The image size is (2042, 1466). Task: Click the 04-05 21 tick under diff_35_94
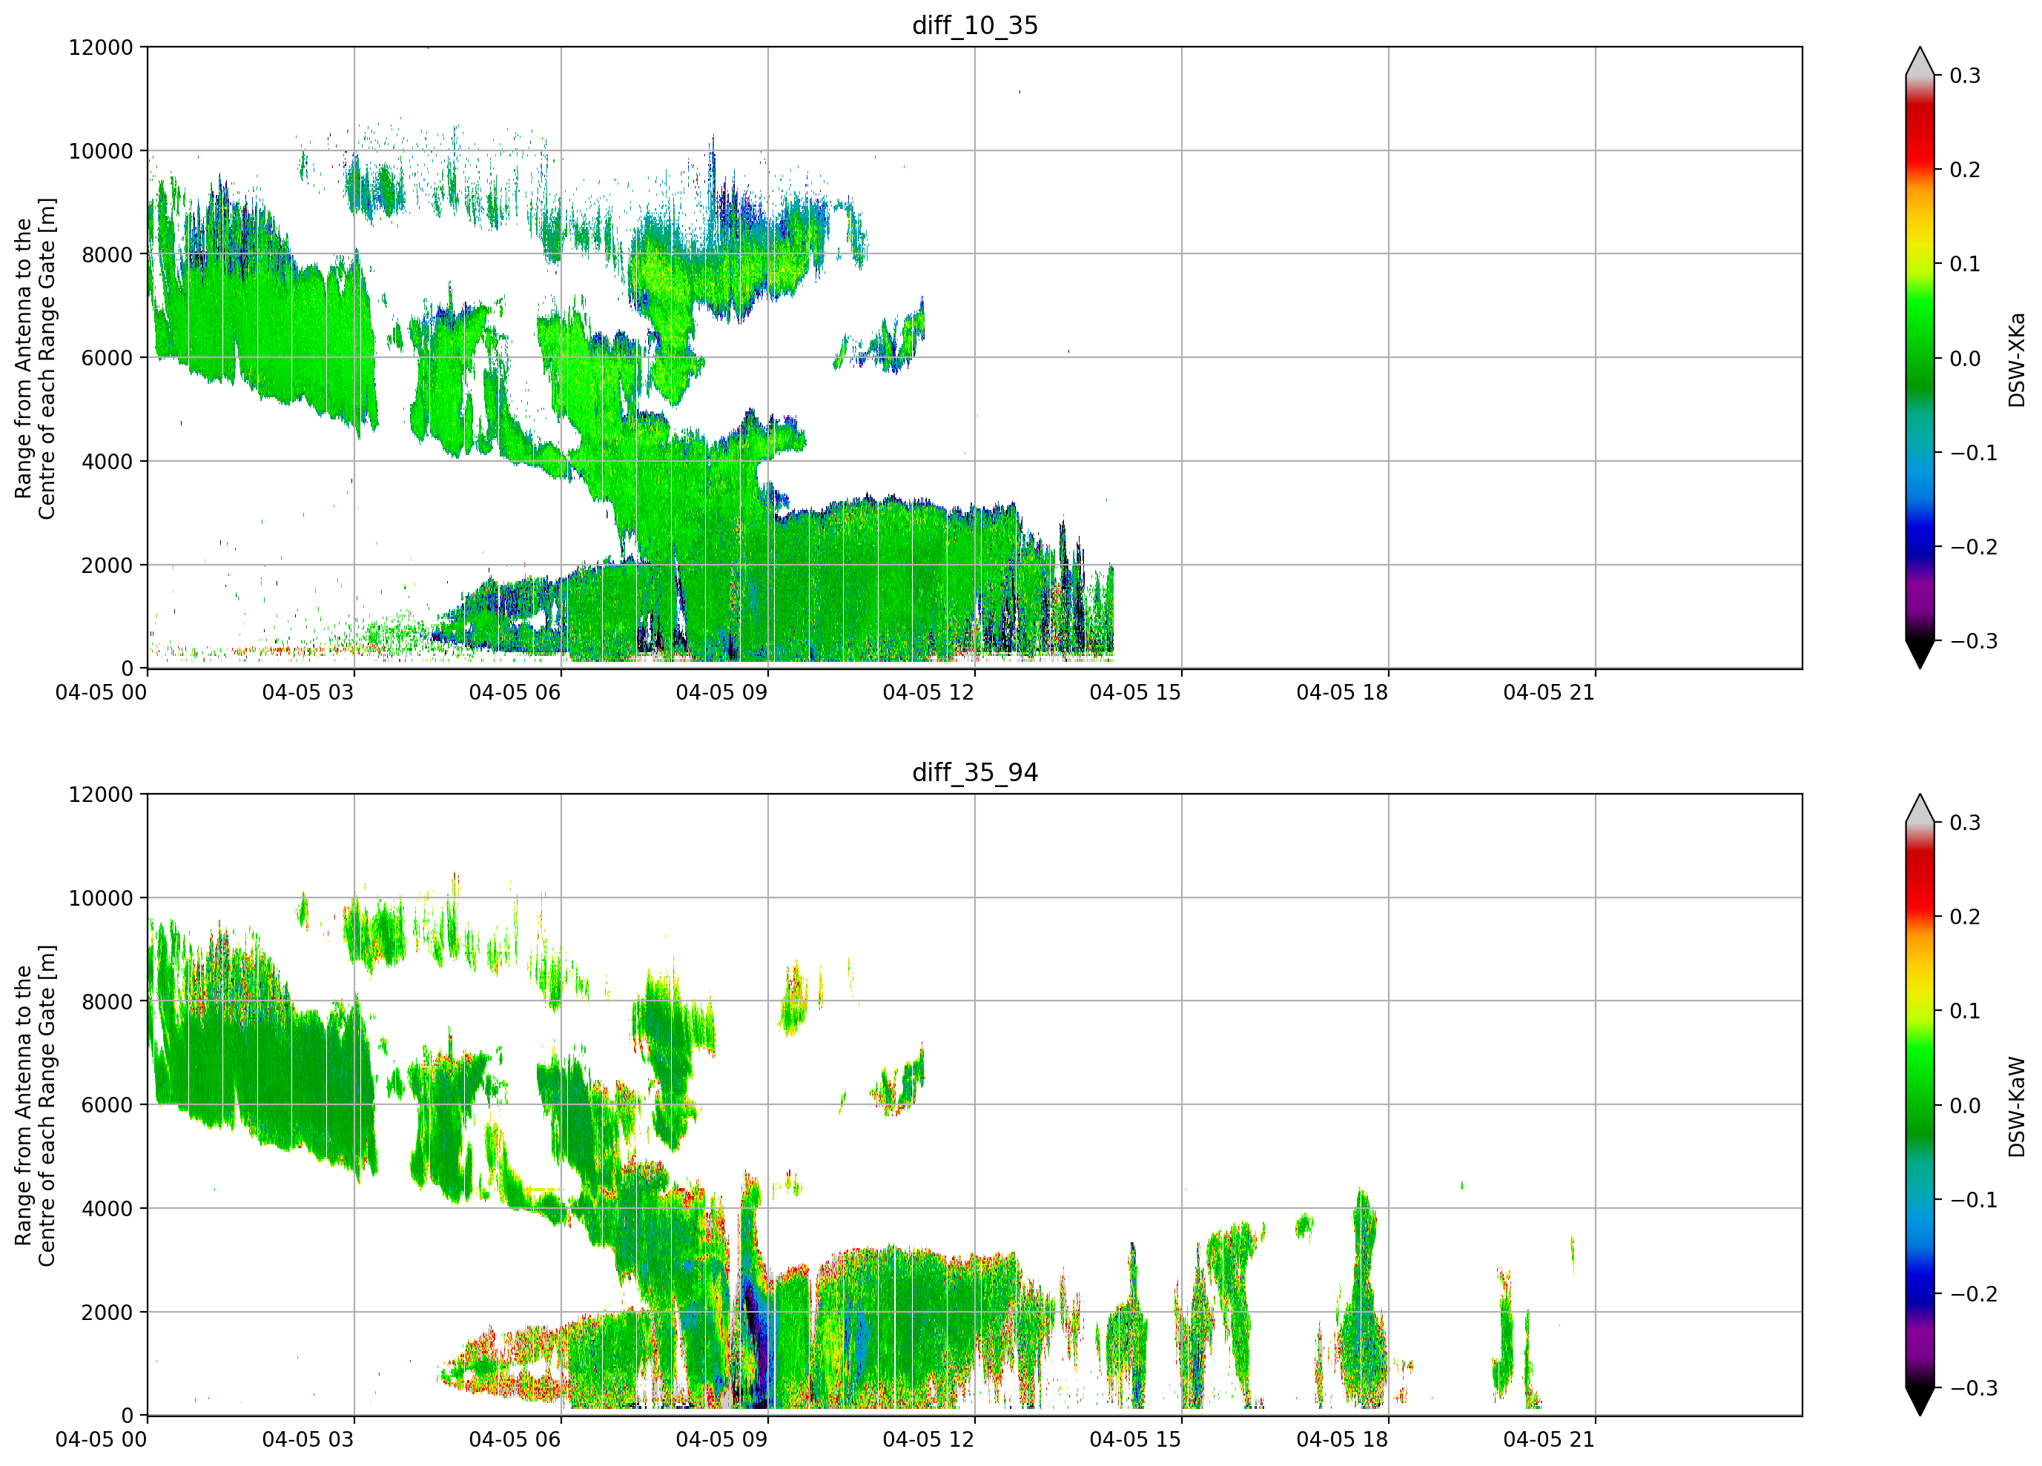[1550, 1439]
